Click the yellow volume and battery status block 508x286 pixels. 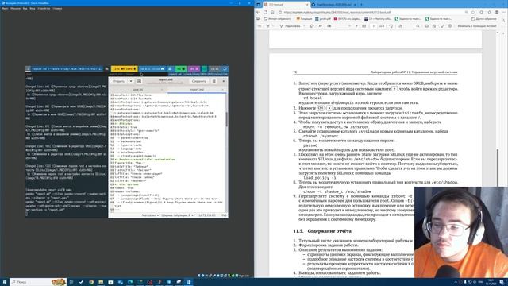click(x=125, y=69)
